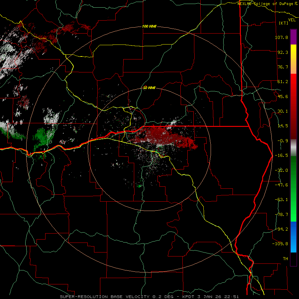Click the purple top color bar segment
Viewport: 299px width, 299px height.
click(x=293, y=37)
